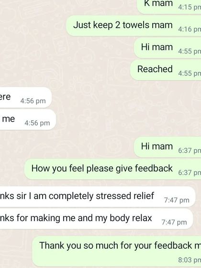The width and height of the screenshot is (201, 268).
Task: Select the received message ending in 'ere'
Action: coord(26,98)
